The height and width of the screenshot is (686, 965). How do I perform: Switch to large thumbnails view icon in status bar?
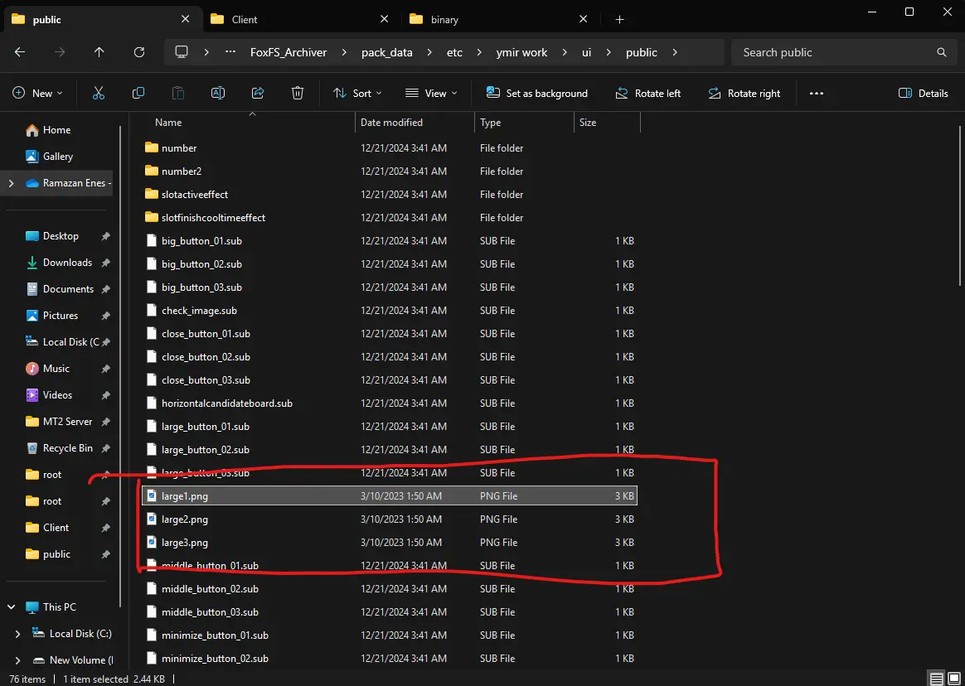pos(954,679)
